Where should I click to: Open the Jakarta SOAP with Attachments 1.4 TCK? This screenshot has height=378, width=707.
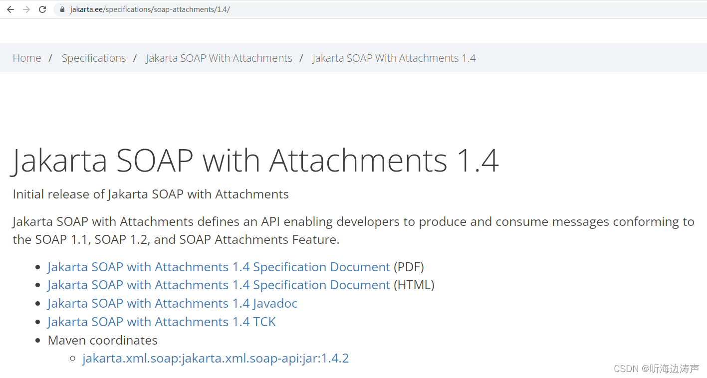pyautogui.click(x=162, y=322)
